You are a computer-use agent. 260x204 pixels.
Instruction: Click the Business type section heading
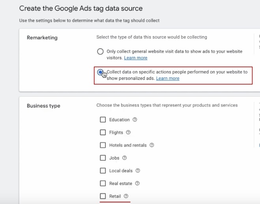click(x=43, y=106)
